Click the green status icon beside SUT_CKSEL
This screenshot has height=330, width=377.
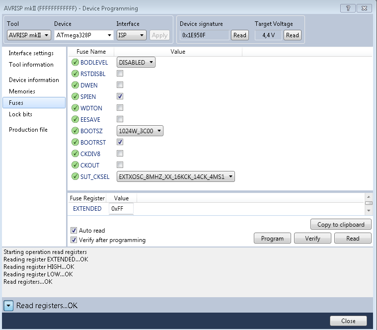75,176
